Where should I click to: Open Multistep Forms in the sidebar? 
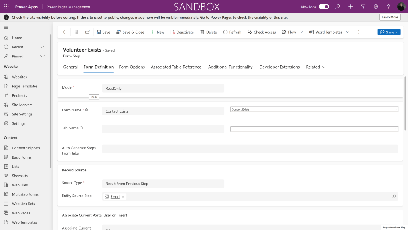point(25,194)
